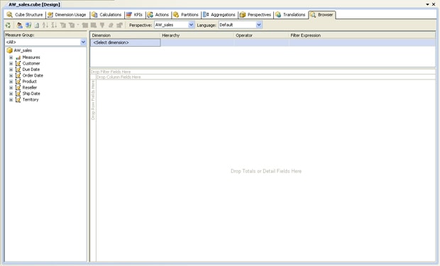
Task: Click the Dimension column header
Action: click(x=125, y=35)
